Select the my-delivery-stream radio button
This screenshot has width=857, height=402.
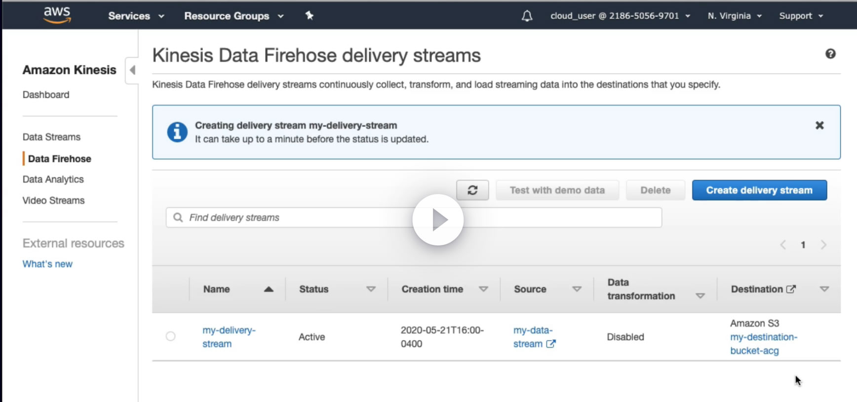[171, 336]
